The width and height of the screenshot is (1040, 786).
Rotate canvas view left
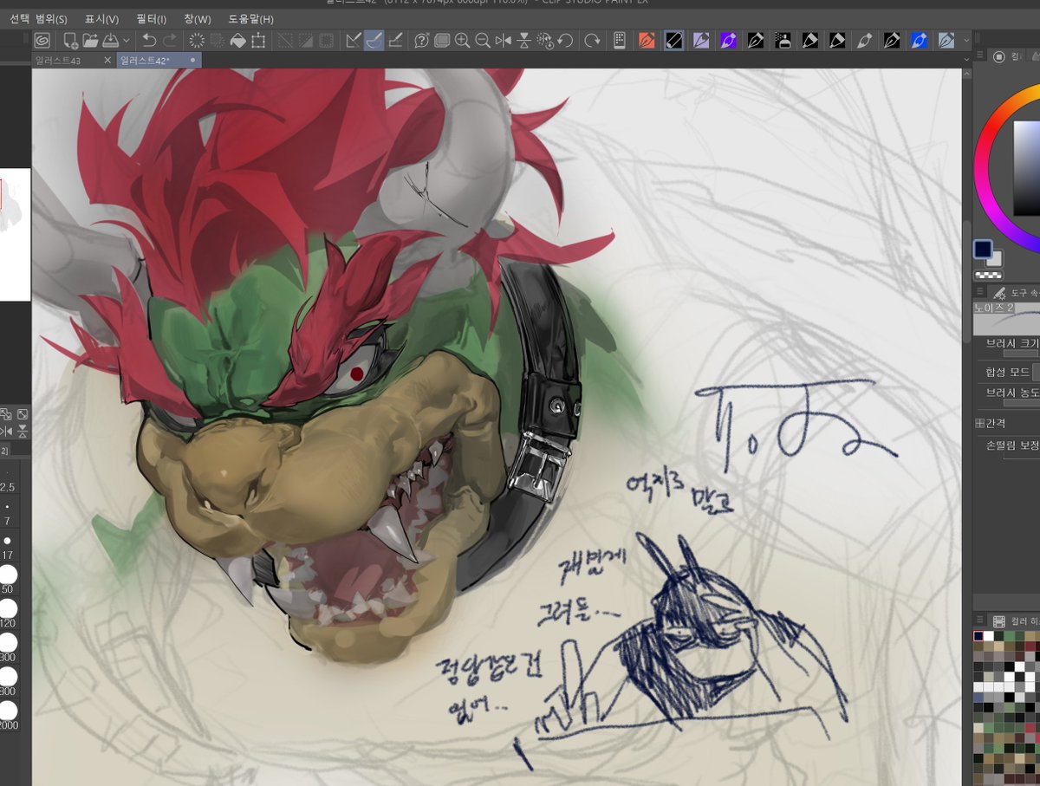(x=565, y=40)
